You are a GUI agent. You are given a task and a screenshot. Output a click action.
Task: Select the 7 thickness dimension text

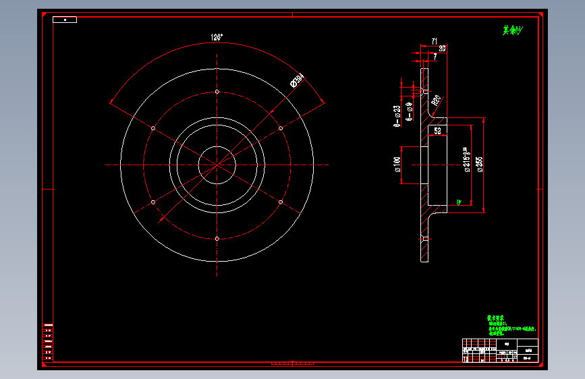(x=435, y=57)
